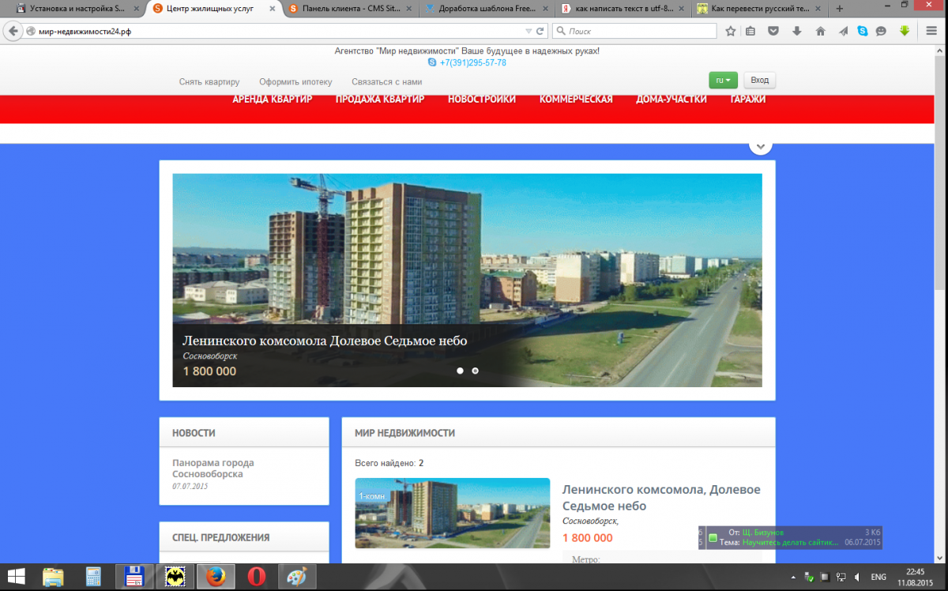Close the 'Панель клиента - CMS' tab
Image resolution: width=948 pixels, height=591 pixels.
(408, 9)
